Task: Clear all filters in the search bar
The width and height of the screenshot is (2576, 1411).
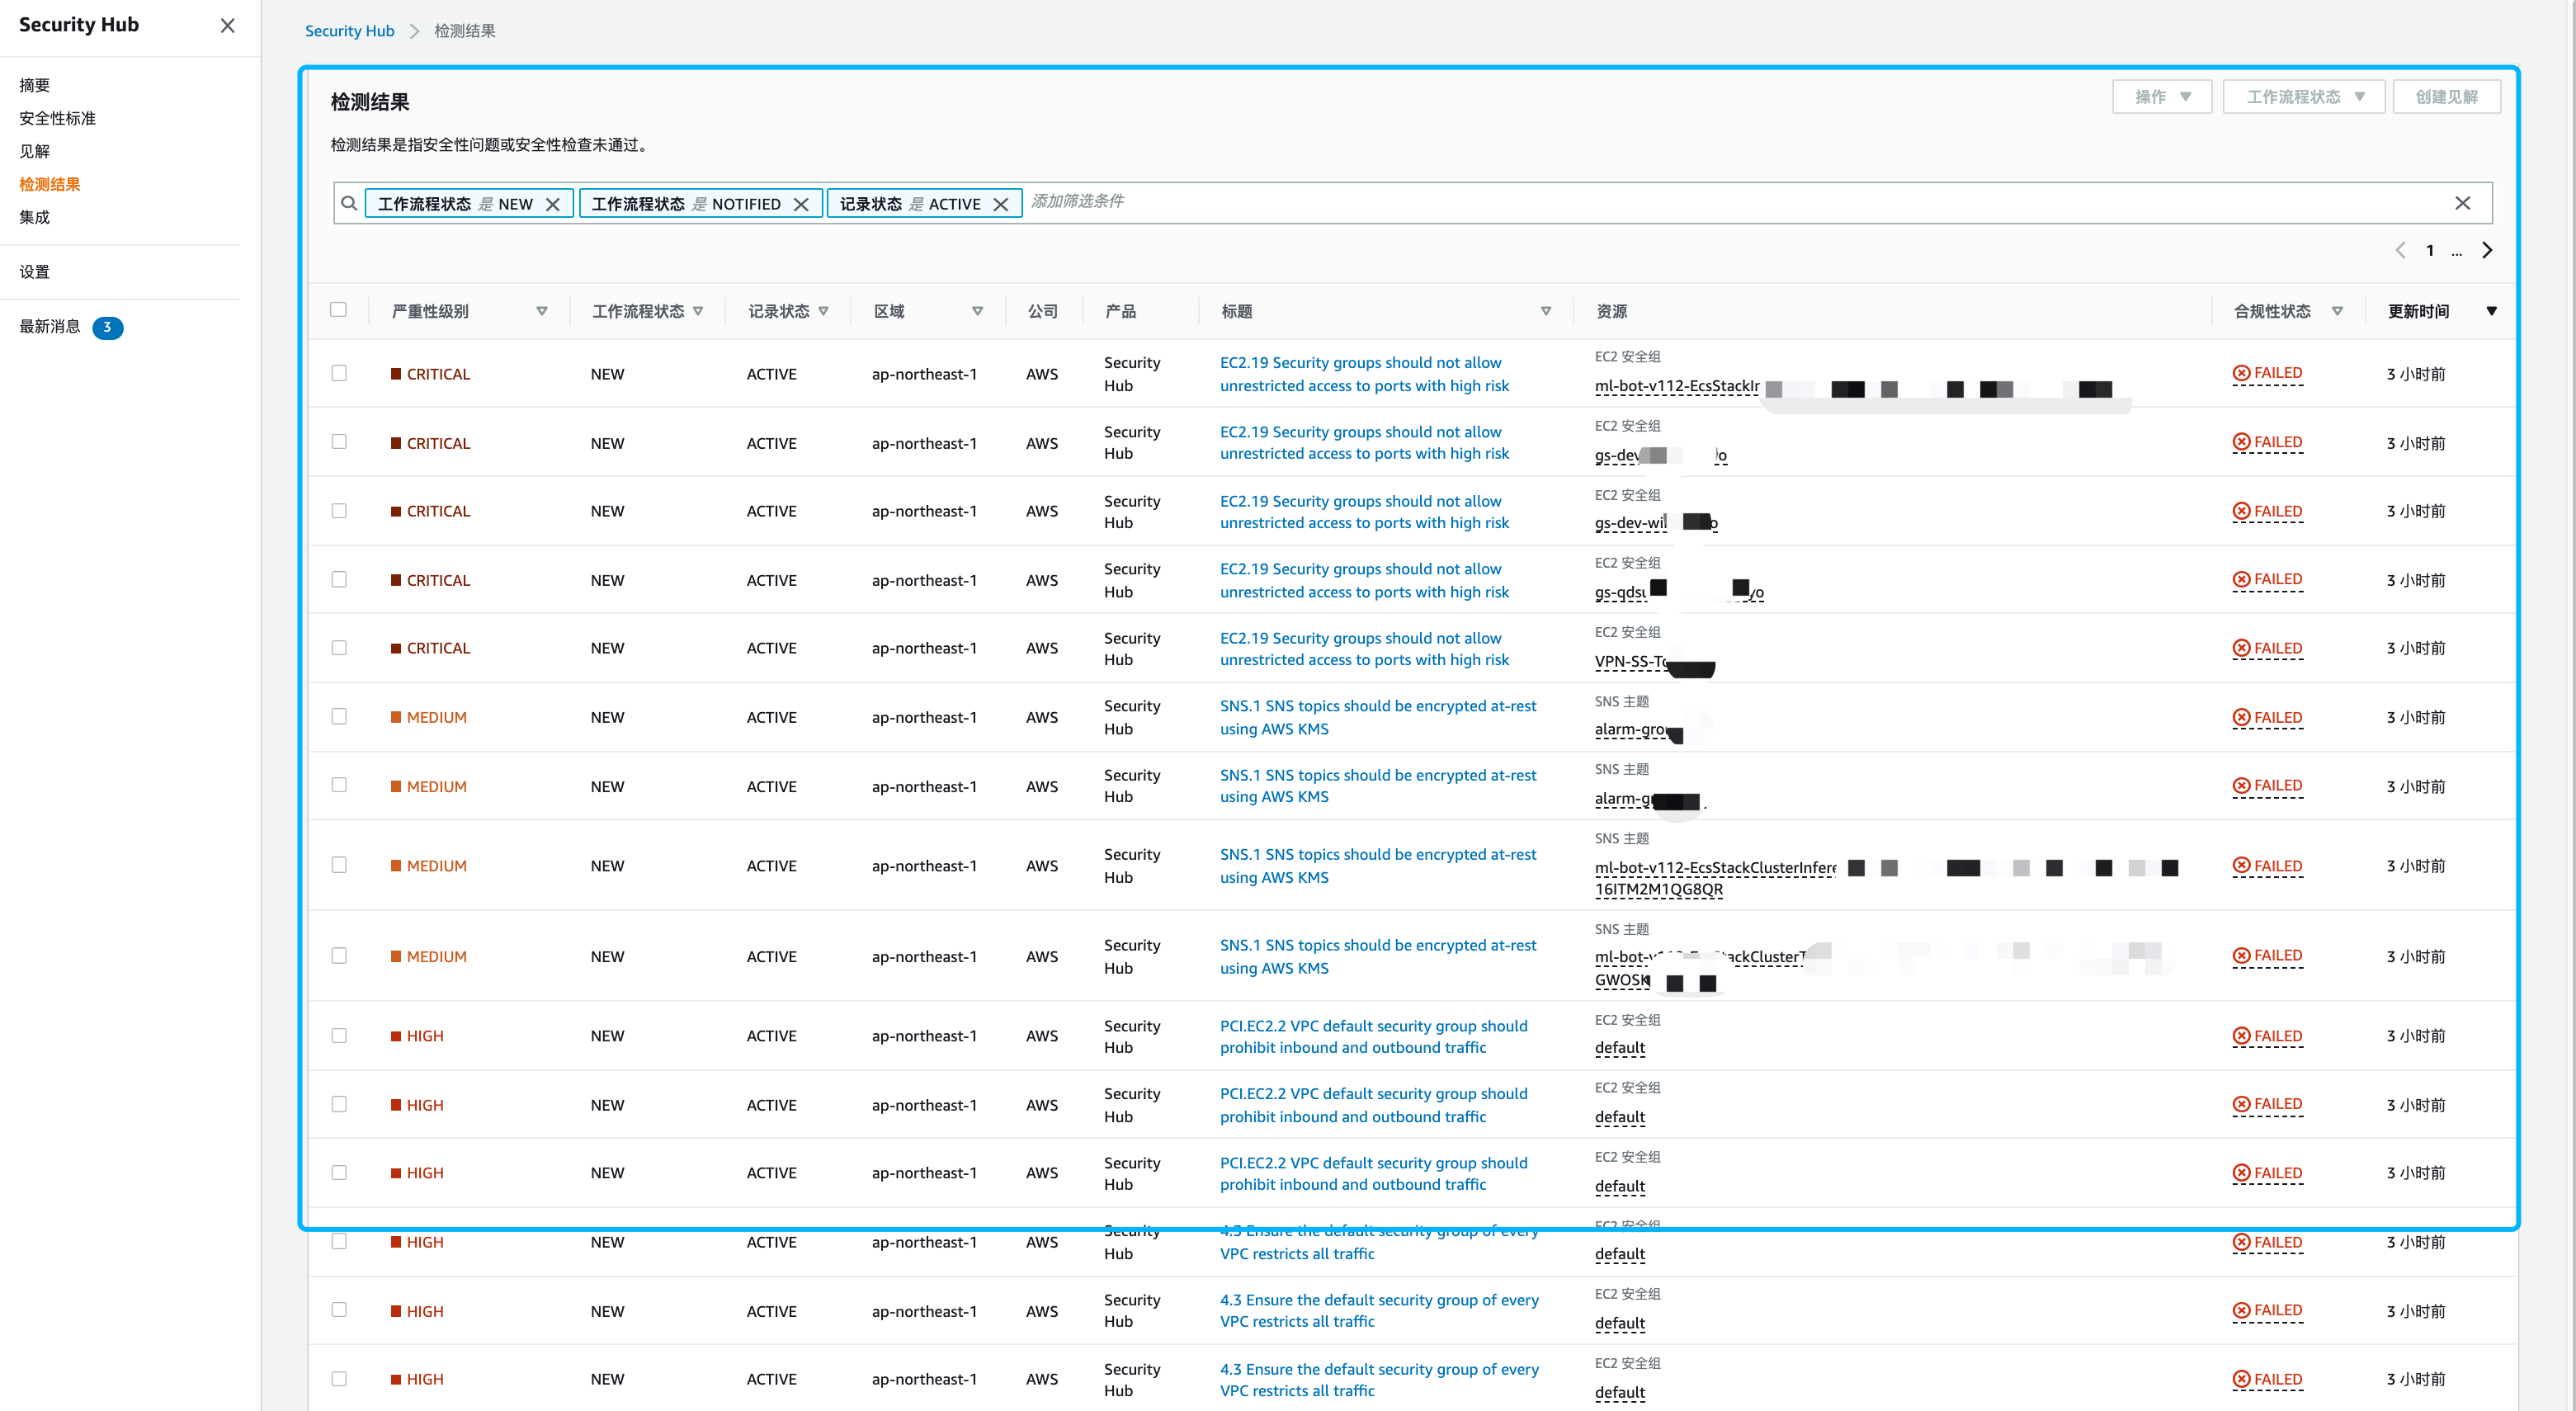Action: point(2462,203)
